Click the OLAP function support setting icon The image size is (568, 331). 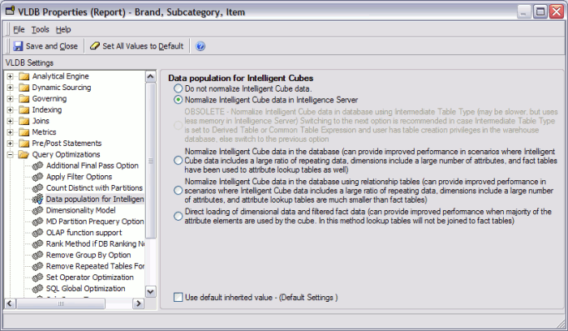coord(37,232)
